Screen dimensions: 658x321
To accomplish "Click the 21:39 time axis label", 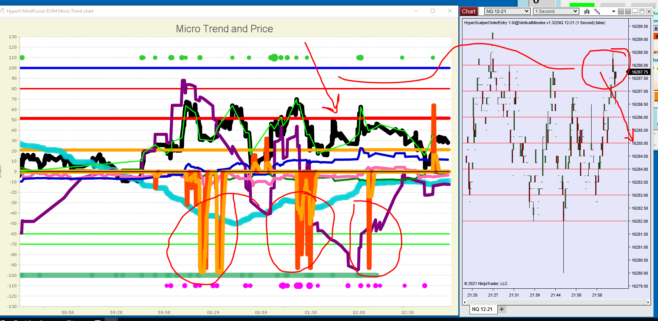I will pos(535,295).
